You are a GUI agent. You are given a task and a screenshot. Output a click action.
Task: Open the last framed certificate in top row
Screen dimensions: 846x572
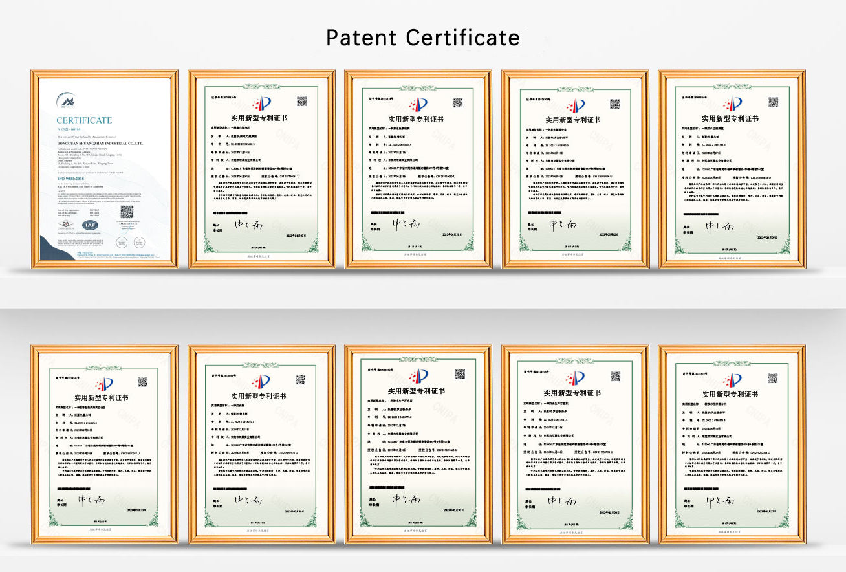[x=732, y=169]
